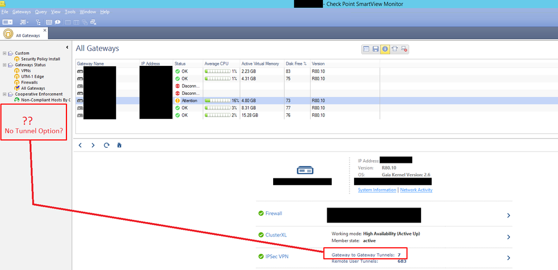Toggle the blue info details icon
This screenshot has height=270, width=558.
pos(385,49)
